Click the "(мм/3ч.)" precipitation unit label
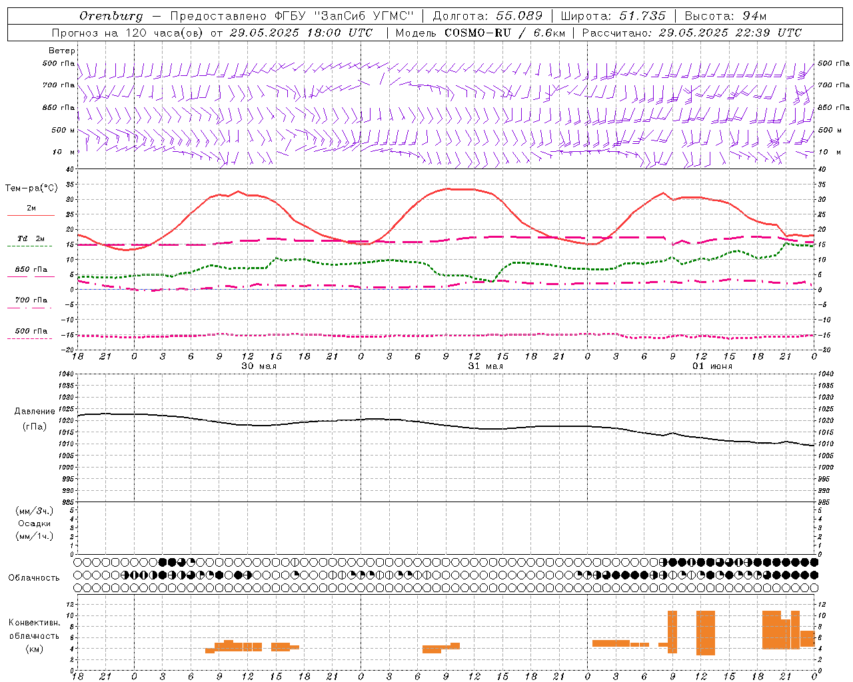853x682 pixels. click(x=35, y=511)
